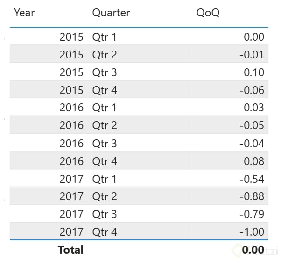
Task: Select the 2015 Qtr 1 QoQ value 0.00
Action: click(x=254, y=37)
